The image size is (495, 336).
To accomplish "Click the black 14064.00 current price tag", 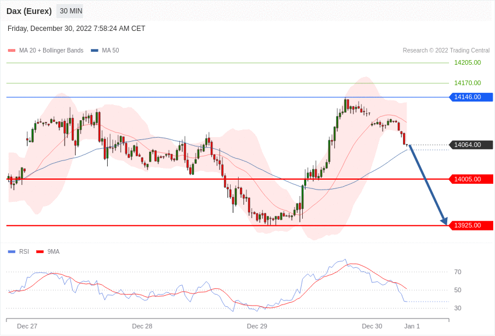I will point(471,145).
